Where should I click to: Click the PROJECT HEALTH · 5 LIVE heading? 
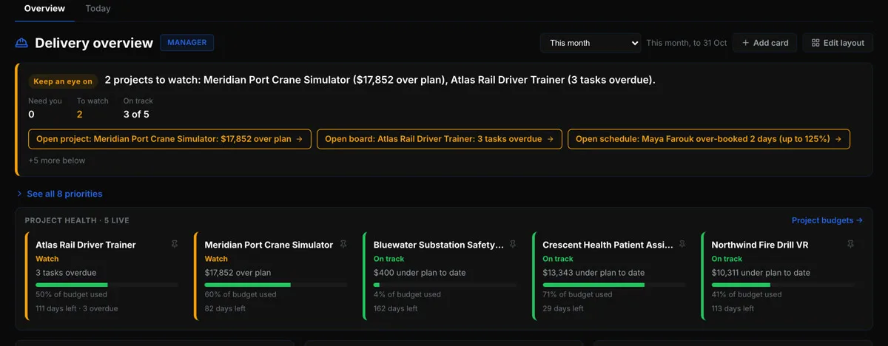[77, 220]
